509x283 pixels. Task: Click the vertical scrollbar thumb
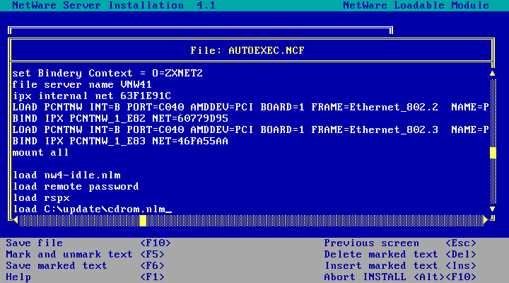[x=493, y=153]
